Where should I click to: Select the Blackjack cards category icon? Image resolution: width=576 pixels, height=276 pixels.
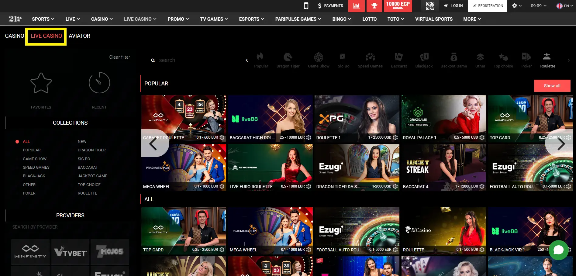pyautogui.click(x=423, y=59)
